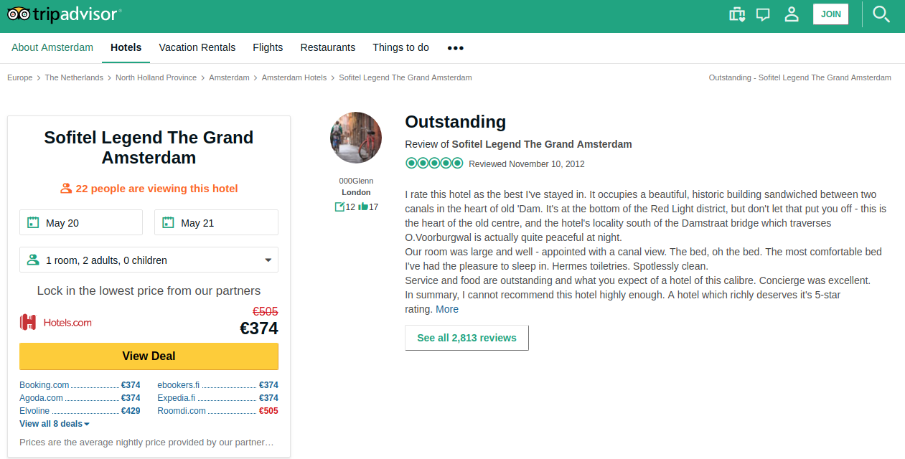The image size is (905, 459).
Task: Open the May 21 check-out date field
Action: tap(216, 222)
